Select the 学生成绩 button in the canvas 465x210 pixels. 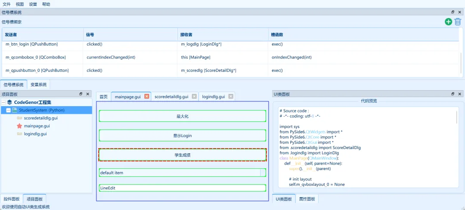(183, 155)
